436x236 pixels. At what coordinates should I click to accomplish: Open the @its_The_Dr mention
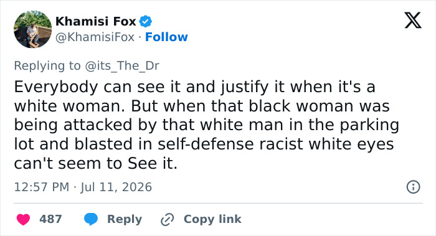122,66
